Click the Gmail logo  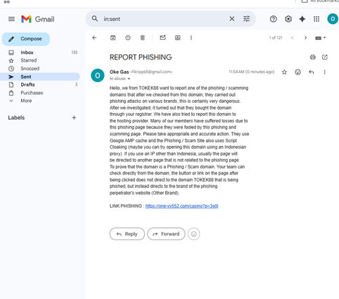(38, 19)
